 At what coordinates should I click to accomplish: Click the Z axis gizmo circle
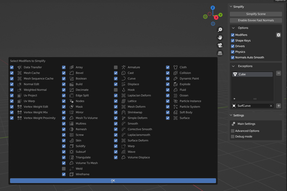tap(212, 8)
